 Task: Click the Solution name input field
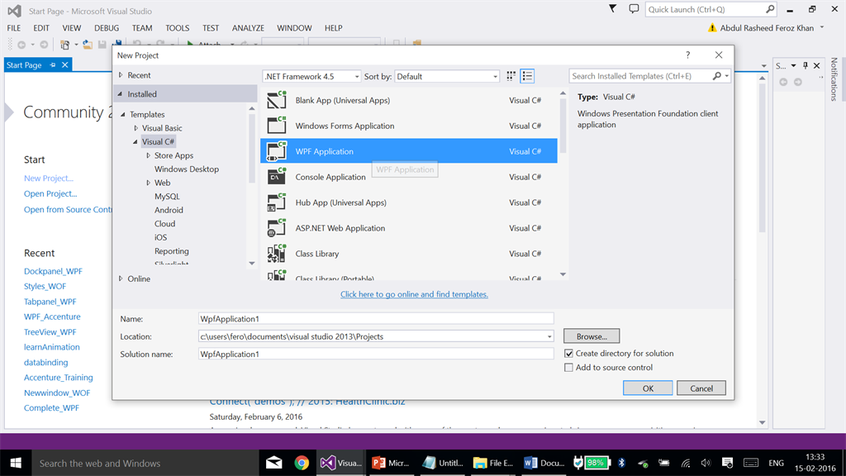coord(376,354)
